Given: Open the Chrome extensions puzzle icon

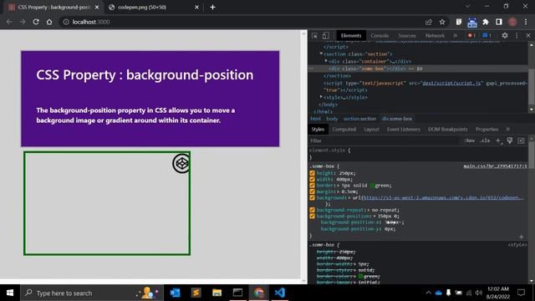Looking at the screenshot, I should point(486,22).
